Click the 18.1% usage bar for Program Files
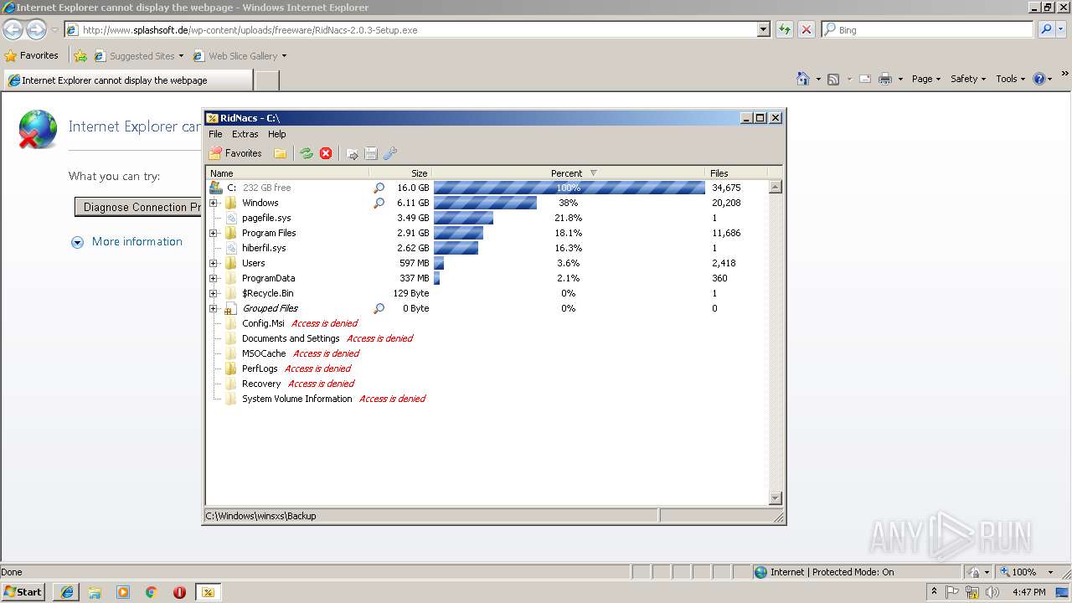Screen dimensions: 1072x603 (458, 233)
